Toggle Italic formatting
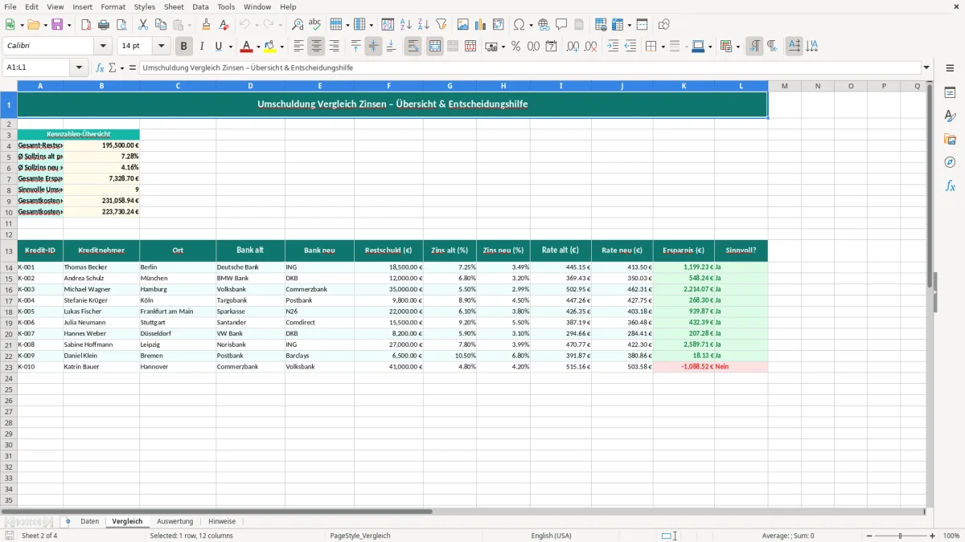Screen dimensions: 965x542 coord(202,47)
